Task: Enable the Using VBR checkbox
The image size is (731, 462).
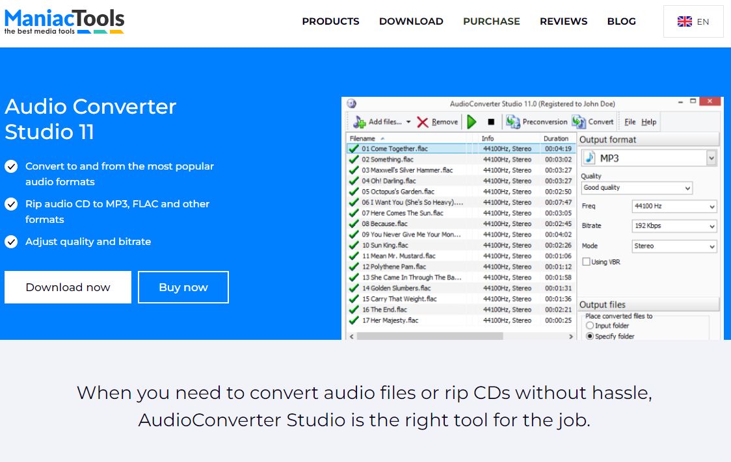Action: 587,262
